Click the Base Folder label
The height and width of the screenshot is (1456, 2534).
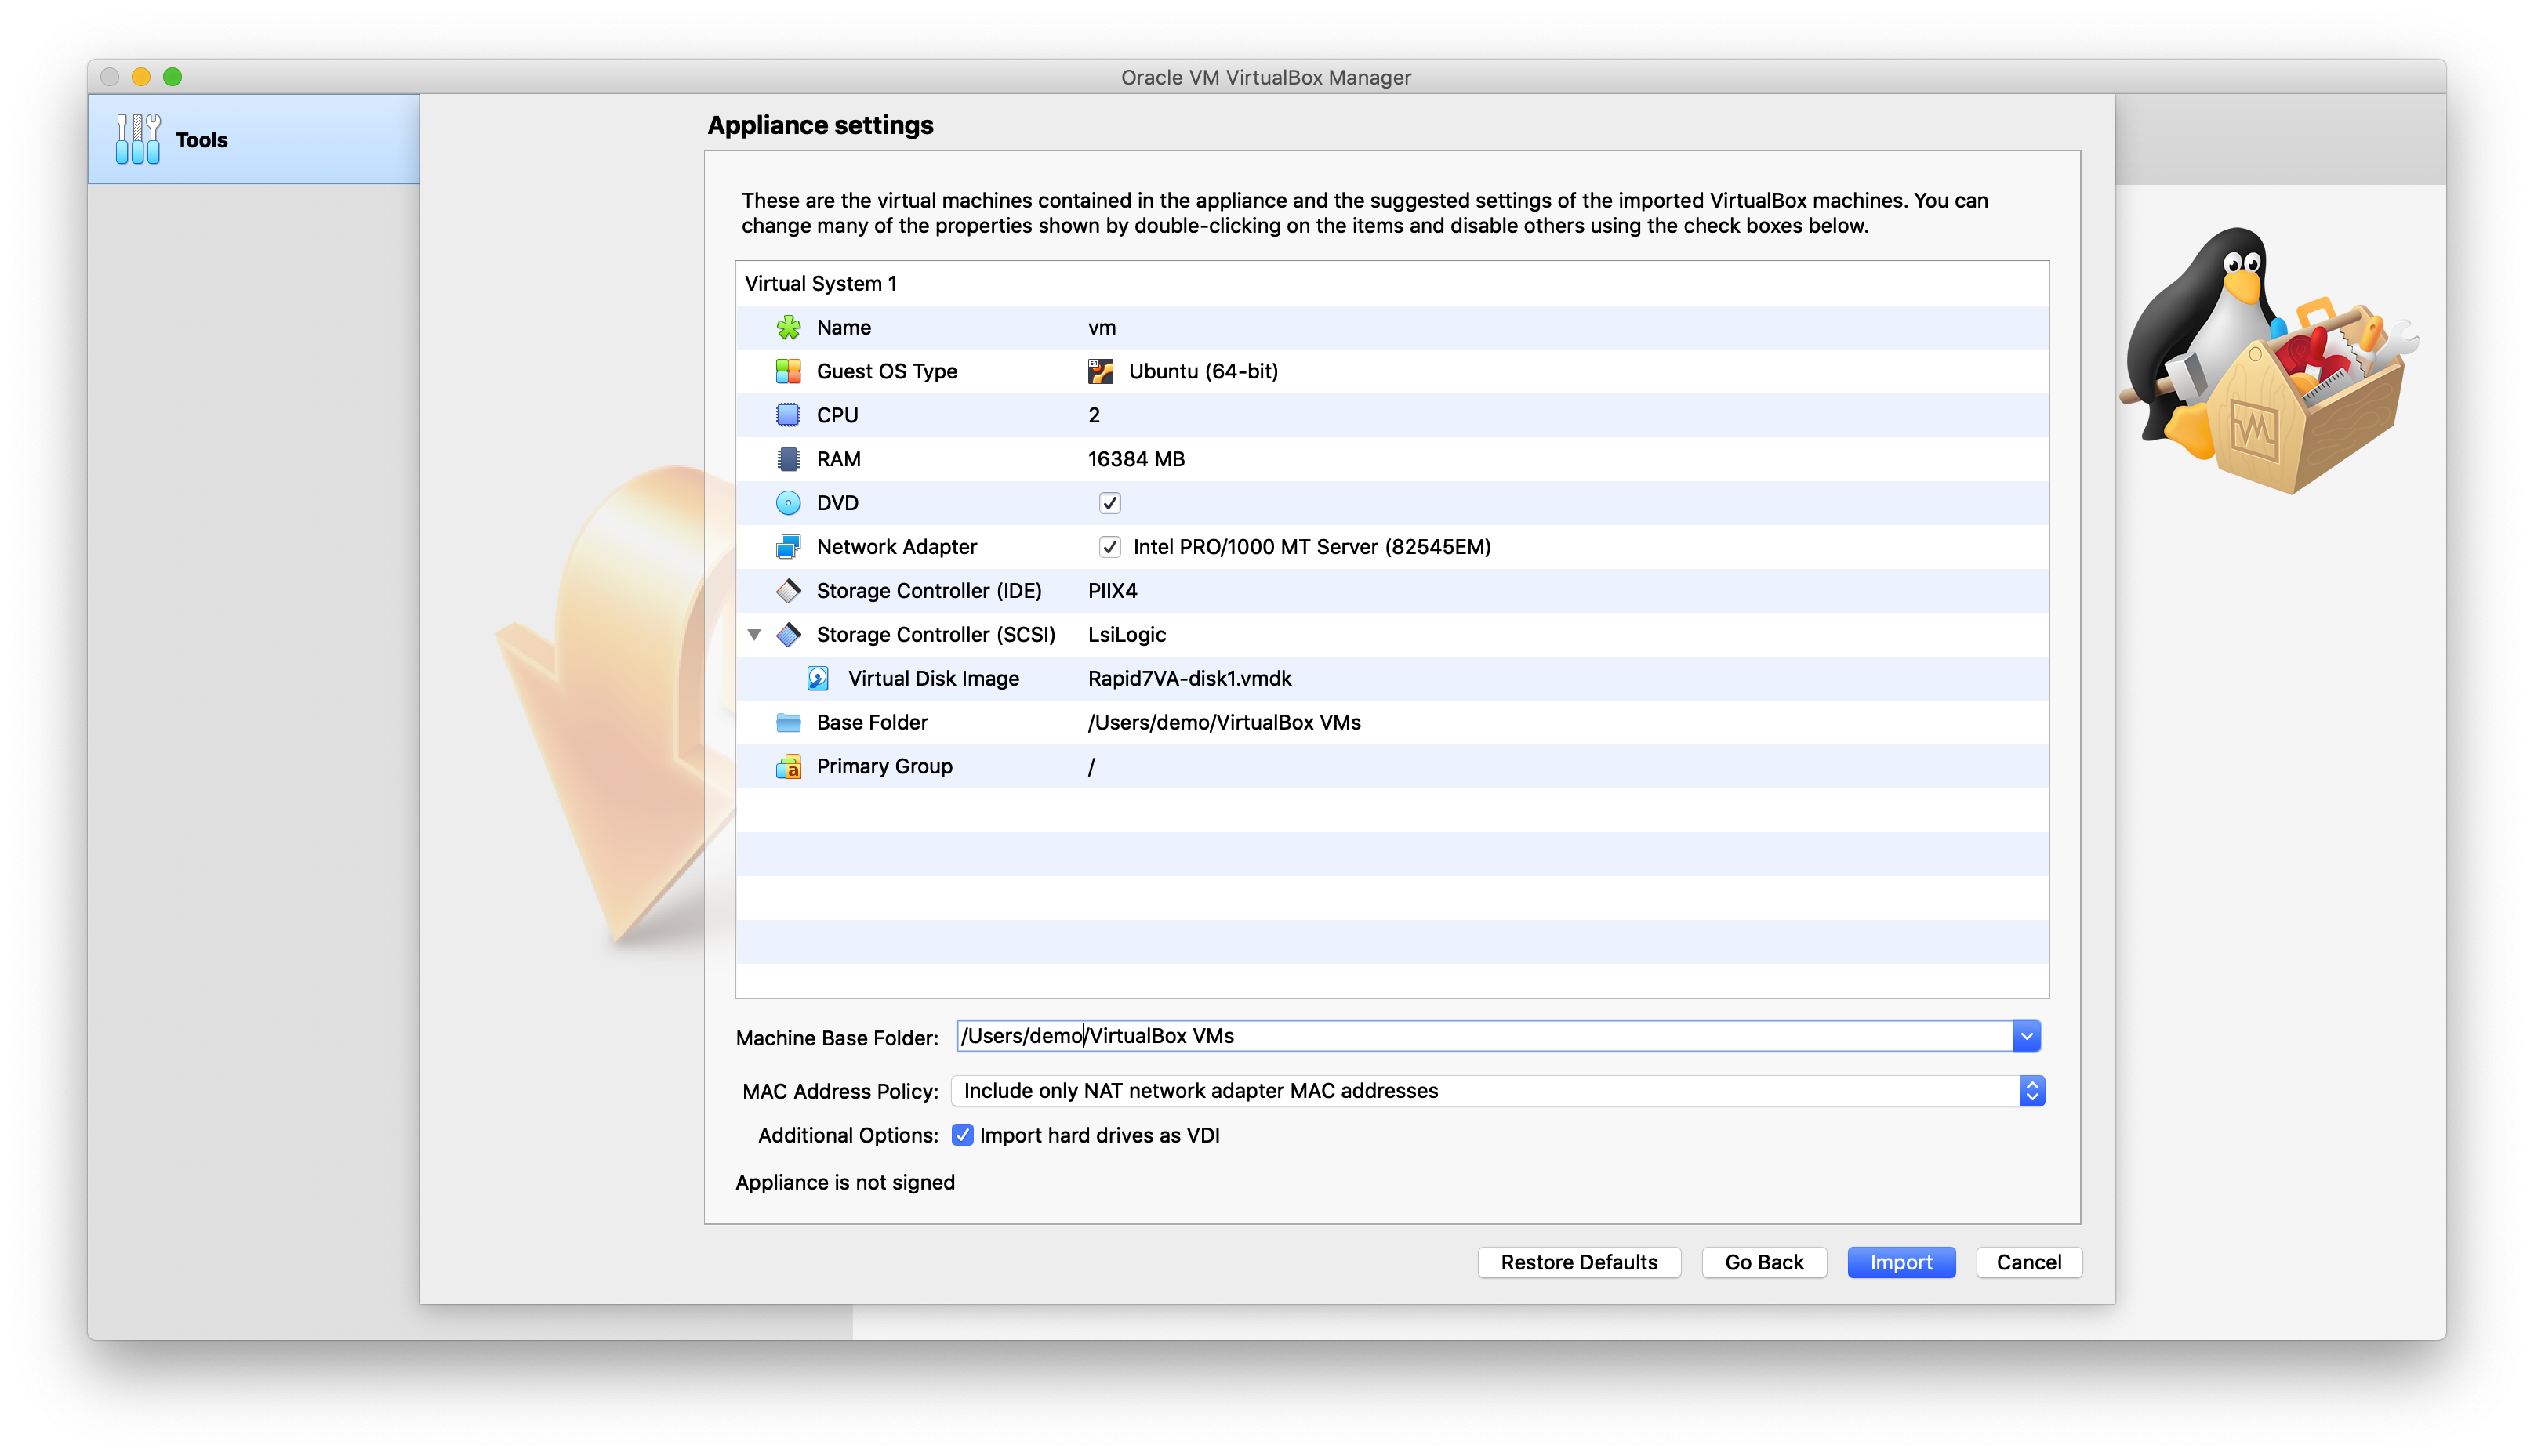[871, 723]
